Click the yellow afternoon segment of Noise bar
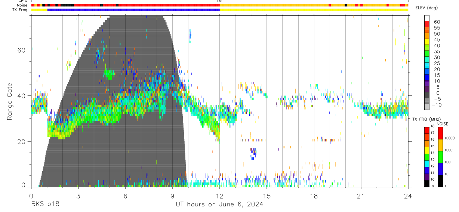 [x=274, y=5]
